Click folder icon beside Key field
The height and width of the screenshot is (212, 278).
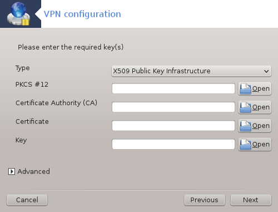click(246, 145)
